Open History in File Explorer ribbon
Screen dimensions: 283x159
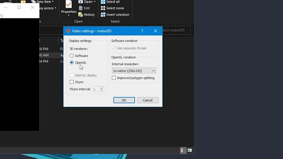tap(87, 15)
